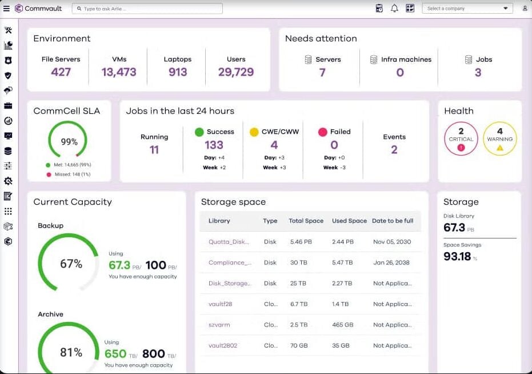Open the user profile icon
This screenshot has width=532, height=374.
(x=525, y=9)
